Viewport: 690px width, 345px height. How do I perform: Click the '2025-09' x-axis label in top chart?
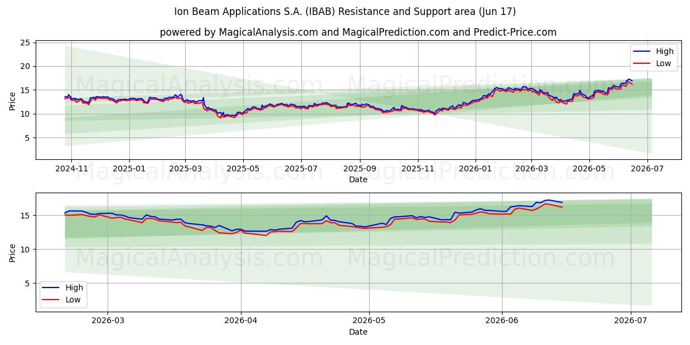[x=360, y=169]
